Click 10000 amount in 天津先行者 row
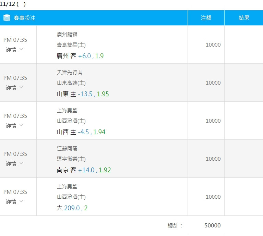The image size is (263, 236). [213, 83]
